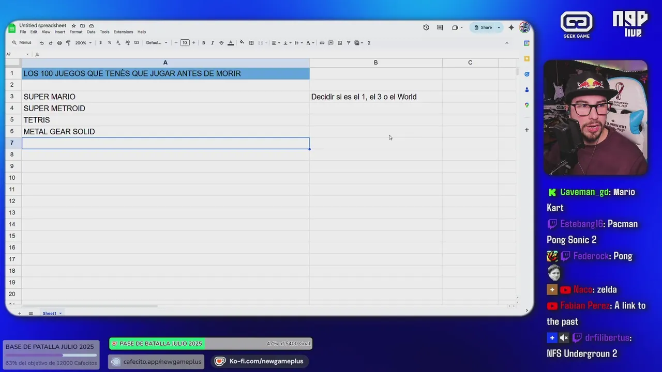Toggle bold formatting
Screen dimensions: 662x372
click(203, 43)
